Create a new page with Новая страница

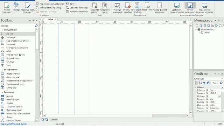[7, 8]
